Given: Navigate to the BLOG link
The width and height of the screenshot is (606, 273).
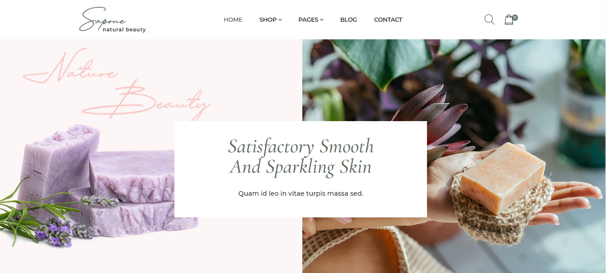Looking at the screenshot, I should (x=348, y=19).
